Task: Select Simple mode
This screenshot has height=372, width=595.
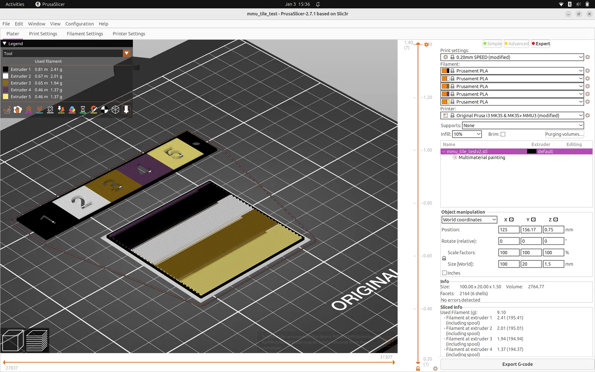Action: coord(492,44)
